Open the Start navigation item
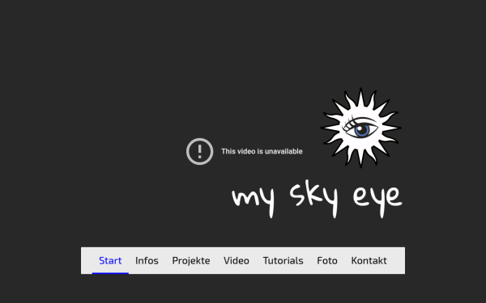The width and height of the screenshot is (486, 303). (110, 261)
